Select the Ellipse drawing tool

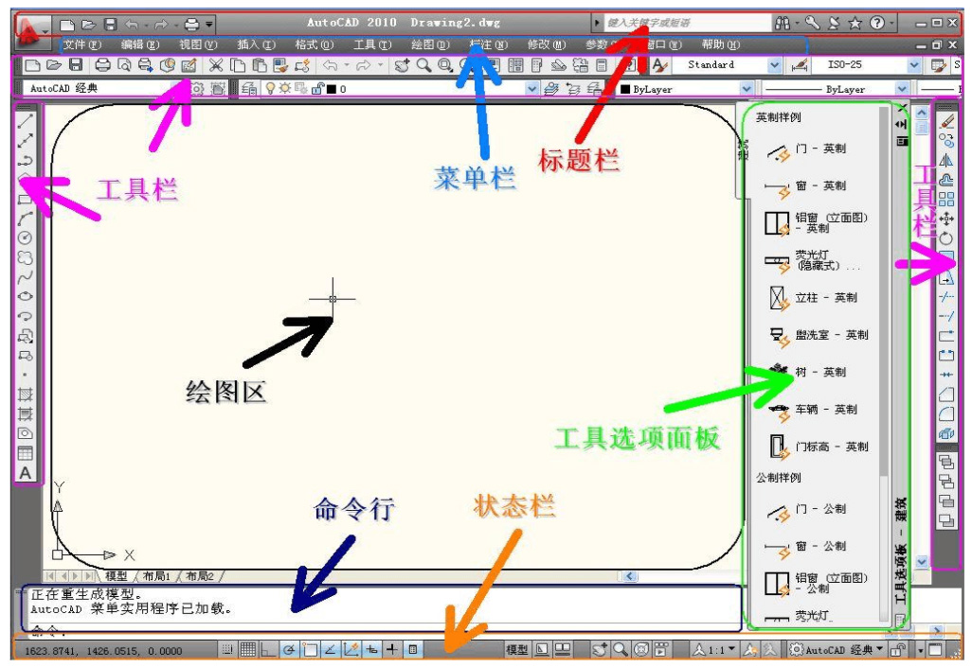coord(25,296)
